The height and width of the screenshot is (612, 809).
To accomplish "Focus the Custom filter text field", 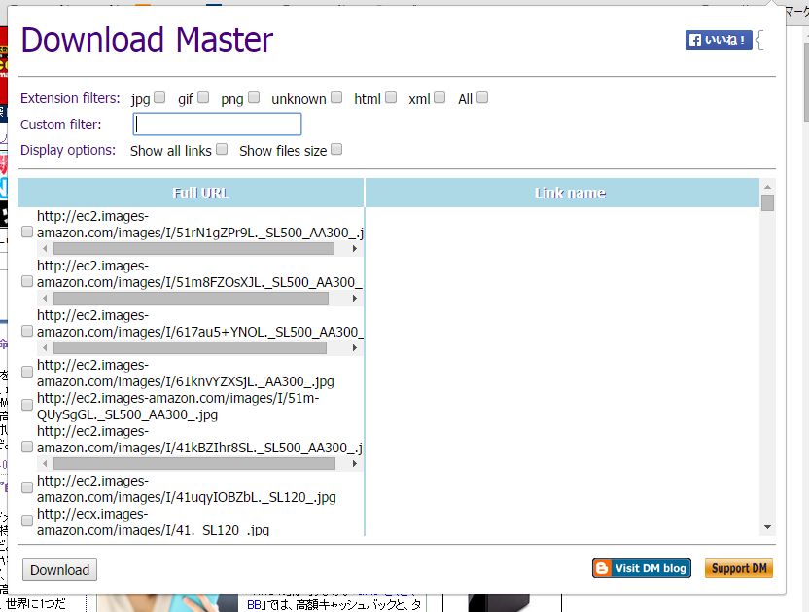I will pos(217,125).
